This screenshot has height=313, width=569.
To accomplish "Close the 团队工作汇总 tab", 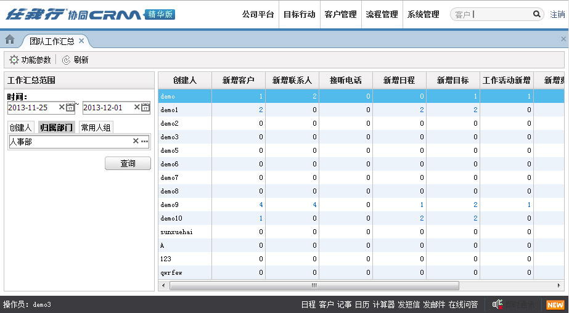I will (x=81, y=41).
